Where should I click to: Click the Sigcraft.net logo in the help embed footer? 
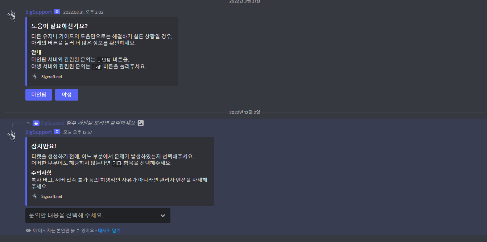point(34,77)
